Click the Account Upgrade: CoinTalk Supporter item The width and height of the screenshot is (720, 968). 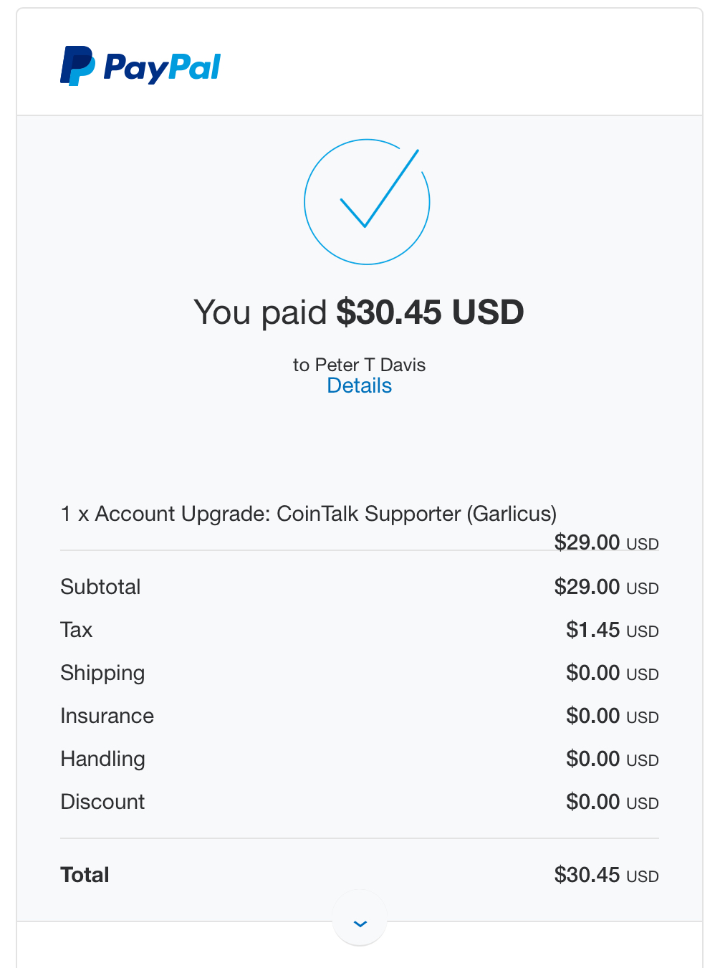[x=309, y=514]
